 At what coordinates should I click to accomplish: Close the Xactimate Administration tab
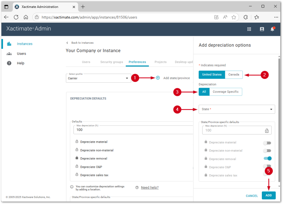[74, 7]
